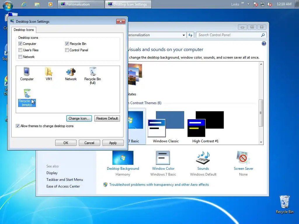Open the Sounds icon with music notes
This screenshot has width=299, height=224.
click(203, 158)
